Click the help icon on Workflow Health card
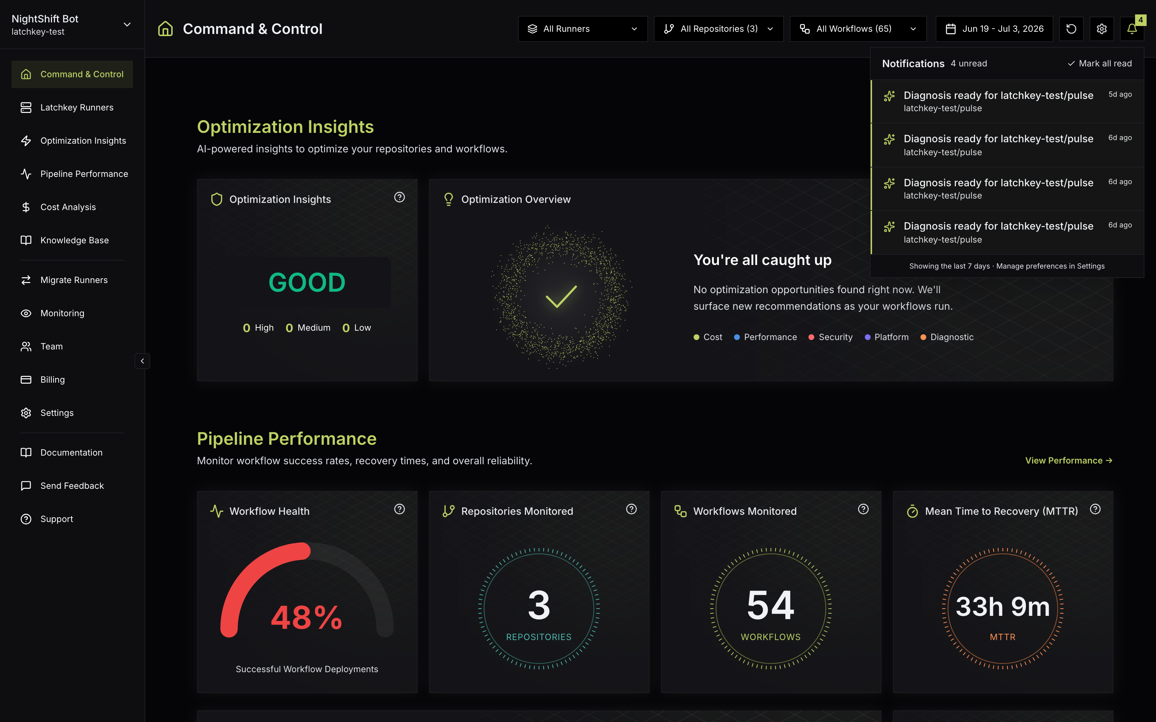Viewport: 1156px width, 722px height. (399, 509)
